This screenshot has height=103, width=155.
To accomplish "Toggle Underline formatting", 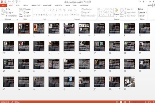I will pyautogui.click(x=39, y=15).
